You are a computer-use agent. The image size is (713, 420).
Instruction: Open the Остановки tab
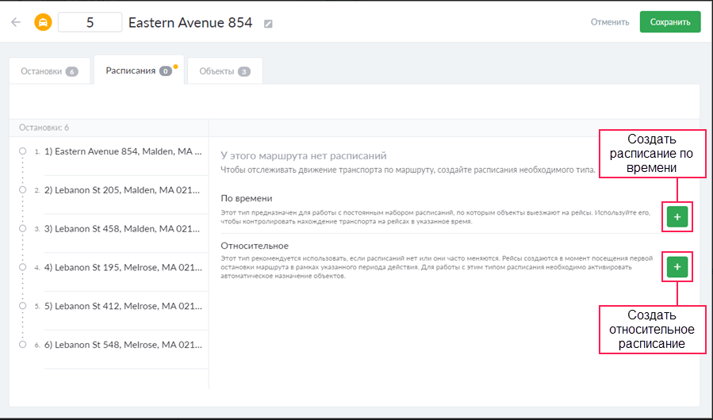pos(49,71)
